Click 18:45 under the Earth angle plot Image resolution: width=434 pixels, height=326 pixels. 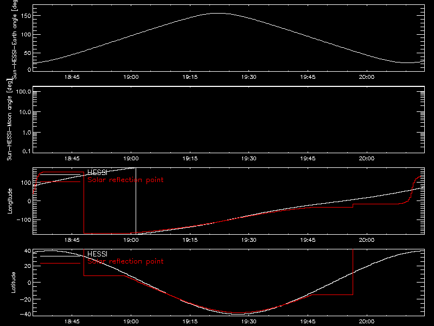(72, 77)
